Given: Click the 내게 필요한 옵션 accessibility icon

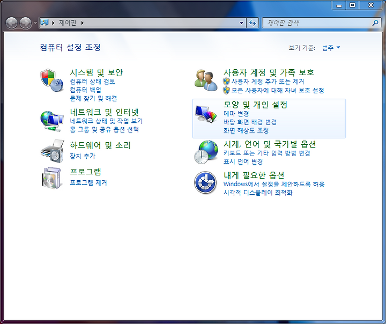Looking at the screenshot, I should (205, 182).
